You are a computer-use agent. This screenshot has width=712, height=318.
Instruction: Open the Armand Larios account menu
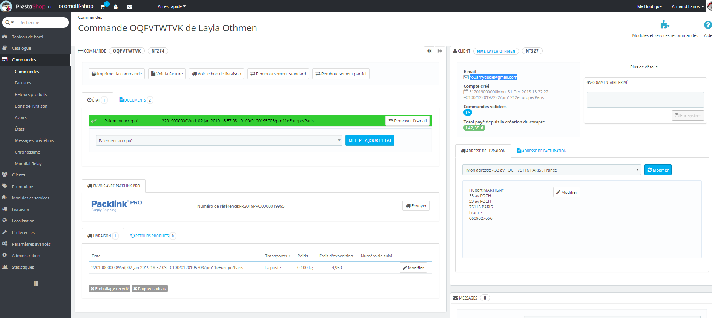pyautogui.click(x=687, y=6)
